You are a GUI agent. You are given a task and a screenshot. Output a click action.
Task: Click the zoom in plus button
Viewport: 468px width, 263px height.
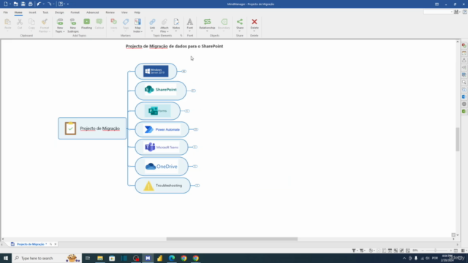(x=450, y=251)
